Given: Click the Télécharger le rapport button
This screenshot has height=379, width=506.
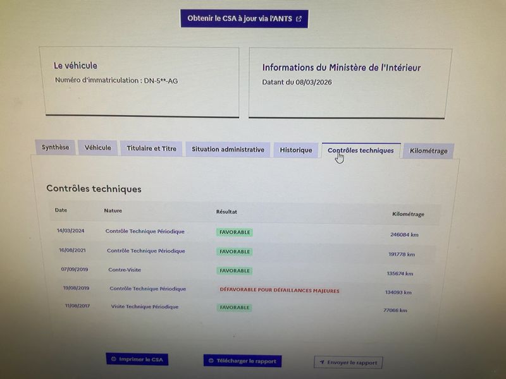Looking at the screenshot, I should (242, 361).
